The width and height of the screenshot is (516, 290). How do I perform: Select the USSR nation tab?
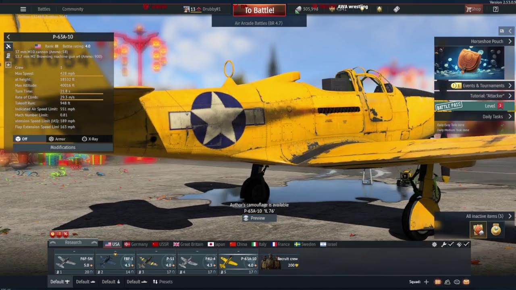[x=160, y=244]
